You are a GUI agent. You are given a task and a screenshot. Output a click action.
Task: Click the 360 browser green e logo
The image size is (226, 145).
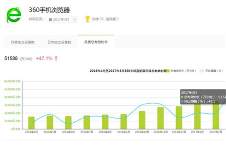tap(14, 15)
